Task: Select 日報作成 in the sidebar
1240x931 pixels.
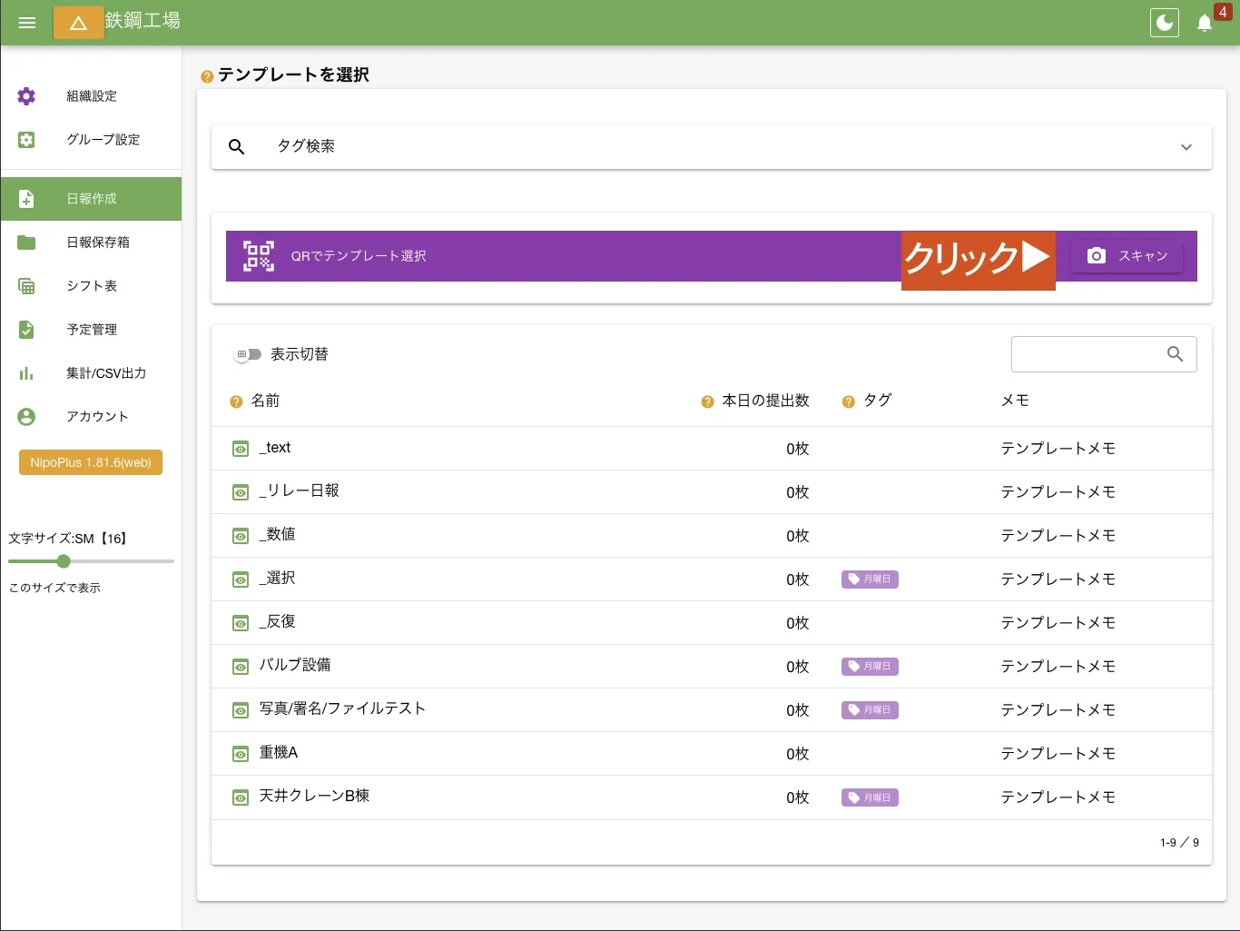Action: [x=91, y=199]
